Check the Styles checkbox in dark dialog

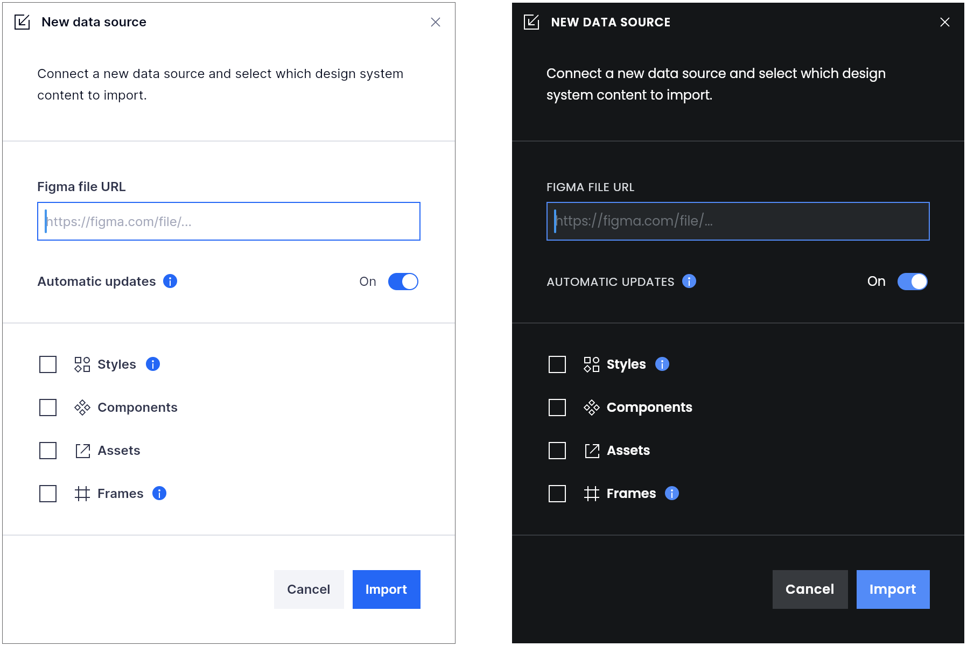(557, 364)
